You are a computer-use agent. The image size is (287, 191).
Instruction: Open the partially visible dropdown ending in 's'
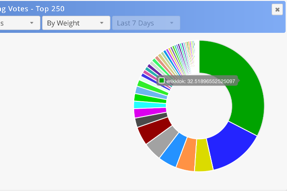pyautogui.click(x=20, y=23)
